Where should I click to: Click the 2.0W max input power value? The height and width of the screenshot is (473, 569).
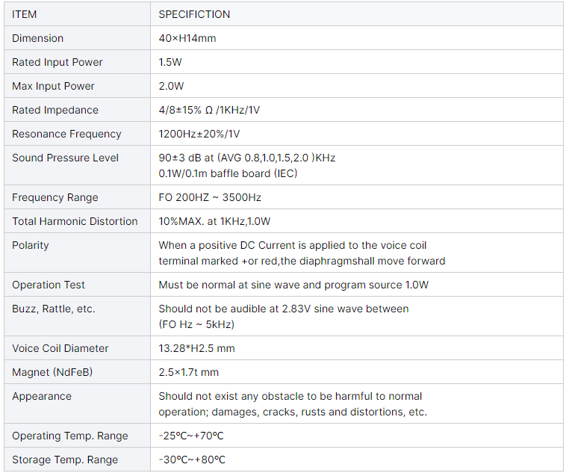point(171,86)
